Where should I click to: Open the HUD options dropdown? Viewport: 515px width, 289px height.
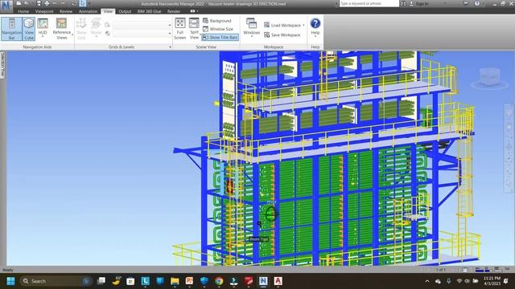43,28
